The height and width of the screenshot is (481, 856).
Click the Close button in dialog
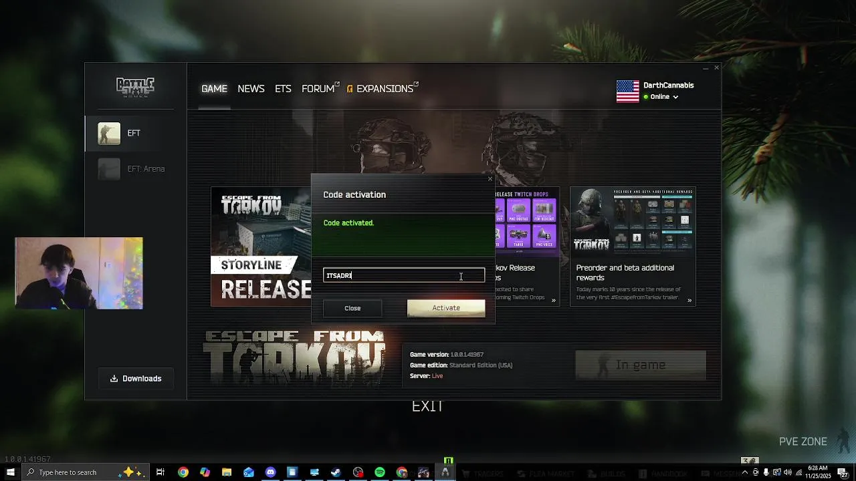[352, 308]
